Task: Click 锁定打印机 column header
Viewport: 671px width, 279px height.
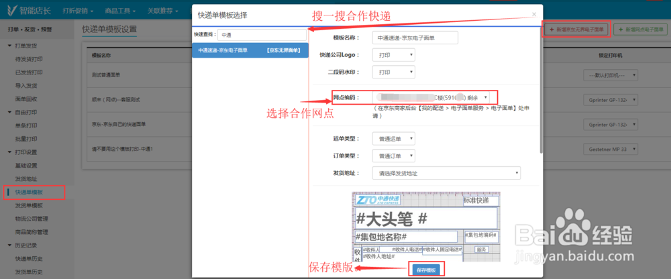Action: [x=610, y=55]
